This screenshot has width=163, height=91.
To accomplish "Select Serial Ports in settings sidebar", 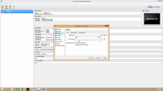I will point(60,41).
